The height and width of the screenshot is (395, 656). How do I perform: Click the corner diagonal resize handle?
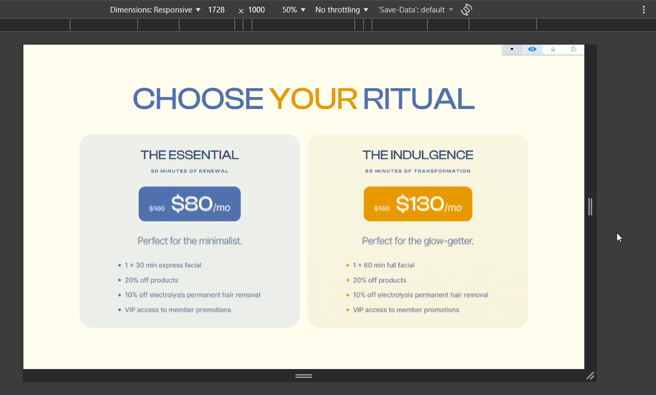click(x=591, y=376)
